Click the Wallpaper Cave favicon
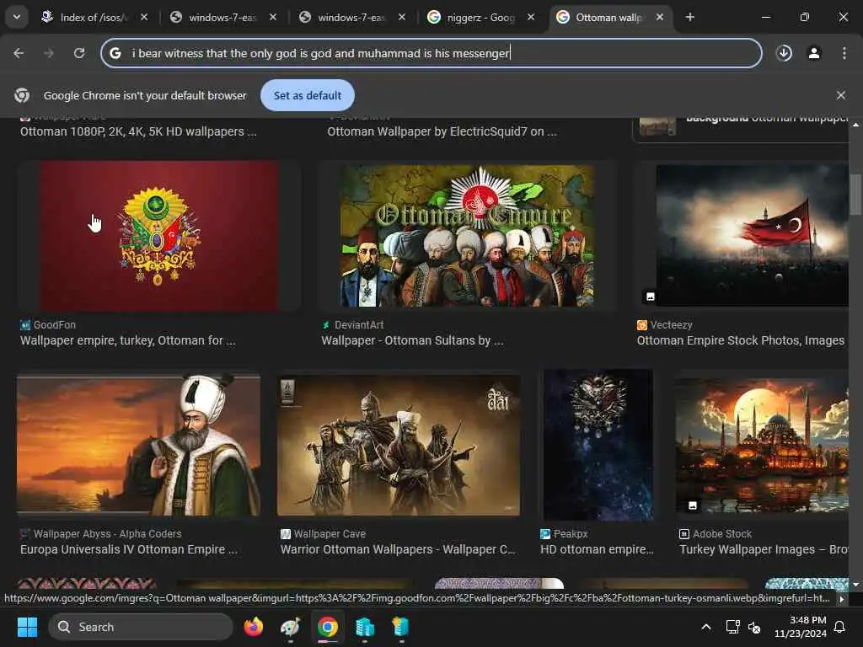 (285, 533)
